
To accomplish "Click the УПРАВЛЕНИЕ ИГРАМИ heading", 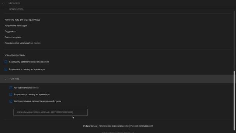I will pos(15,55).
